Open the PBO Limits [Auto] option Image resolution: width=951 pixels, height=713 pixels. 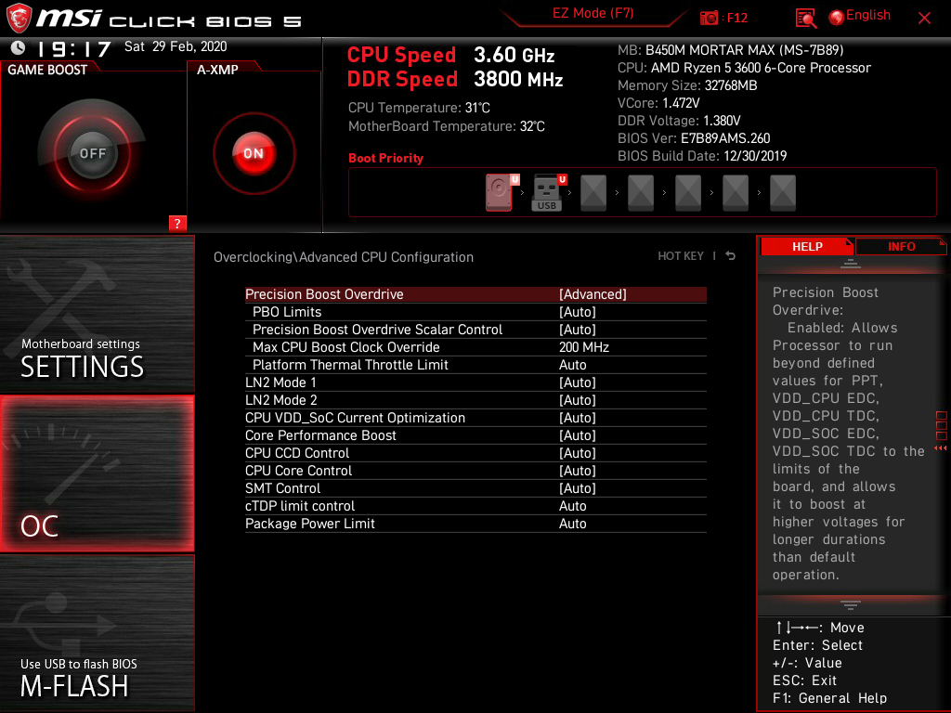point(475,312)
